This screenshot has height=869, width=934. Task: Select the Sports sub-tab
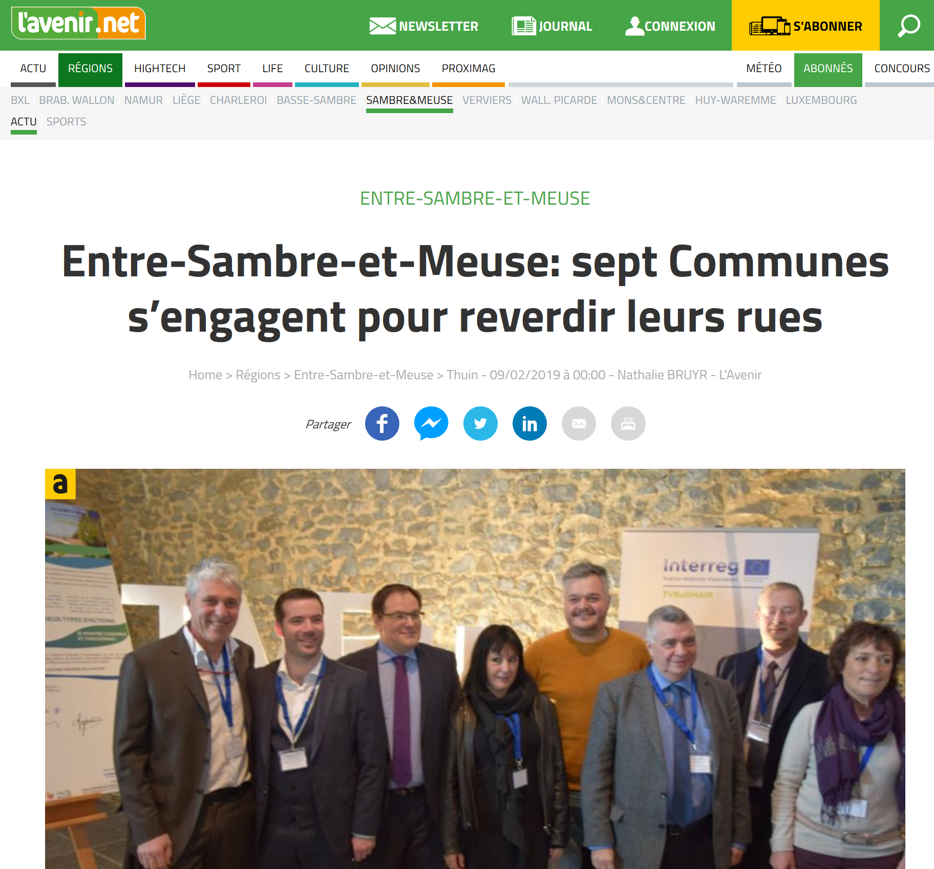click(66, 122)
